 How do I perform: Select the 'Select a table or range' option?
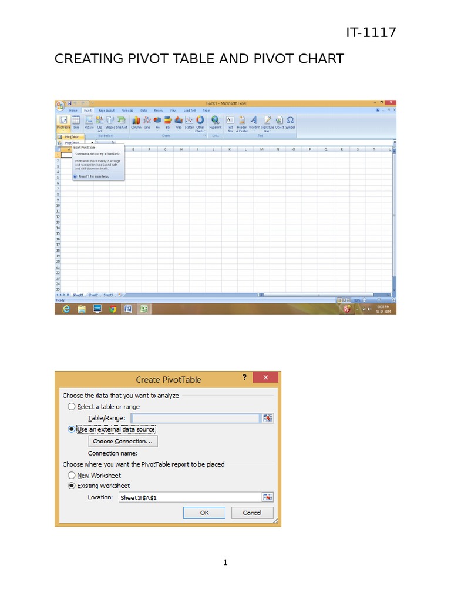click(x=71, y=407)
